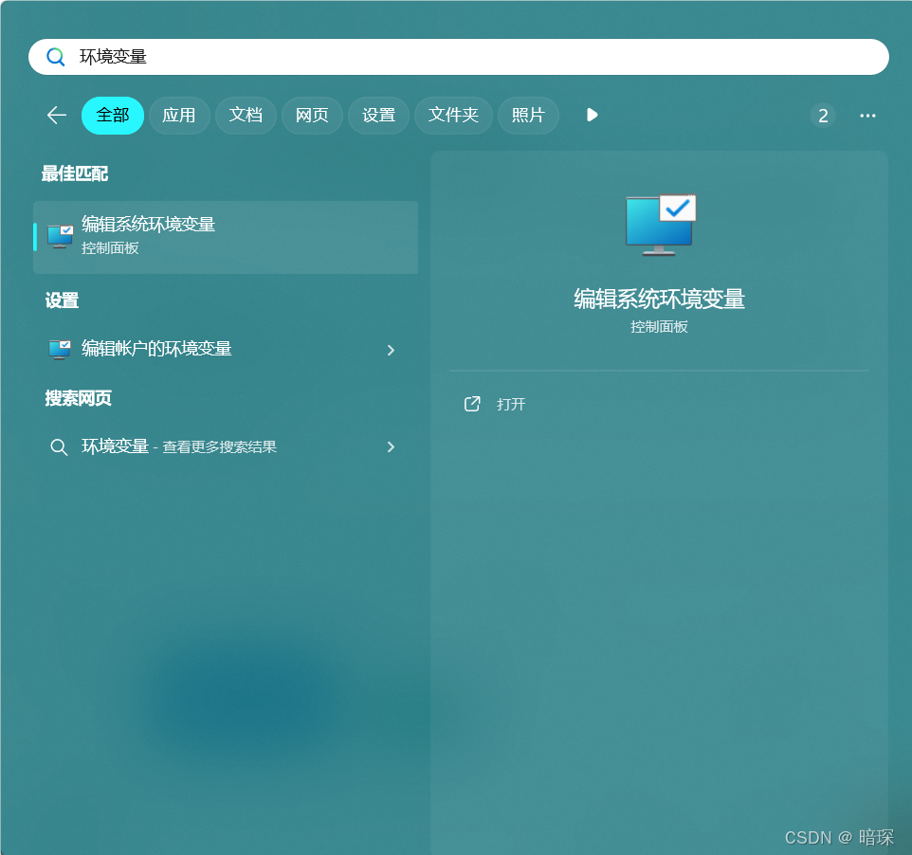Select the 全部 filter tab

point(112,115)
